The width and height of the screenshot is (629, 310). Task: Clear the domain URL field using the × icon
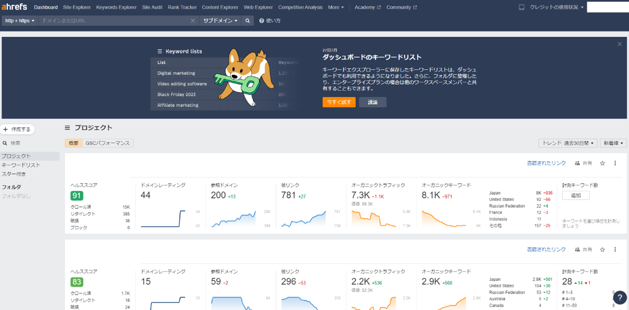(x=193, y=20)
